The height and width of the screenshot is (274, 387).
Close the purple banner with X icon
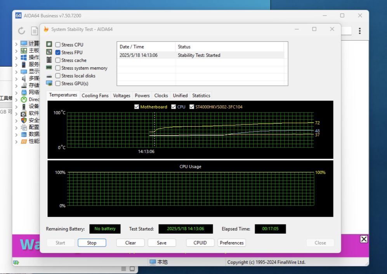(x=364, y=239)
